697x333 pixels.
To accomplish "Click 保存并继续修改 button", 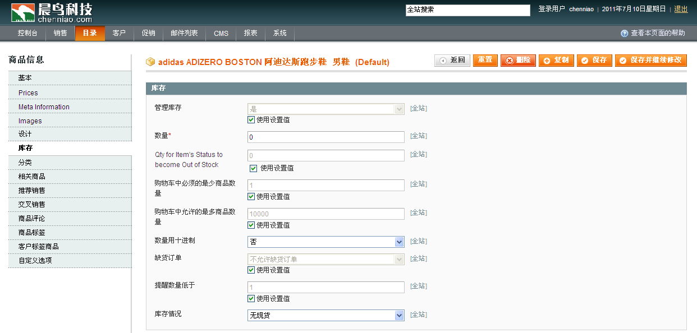I will click(651, 61).
